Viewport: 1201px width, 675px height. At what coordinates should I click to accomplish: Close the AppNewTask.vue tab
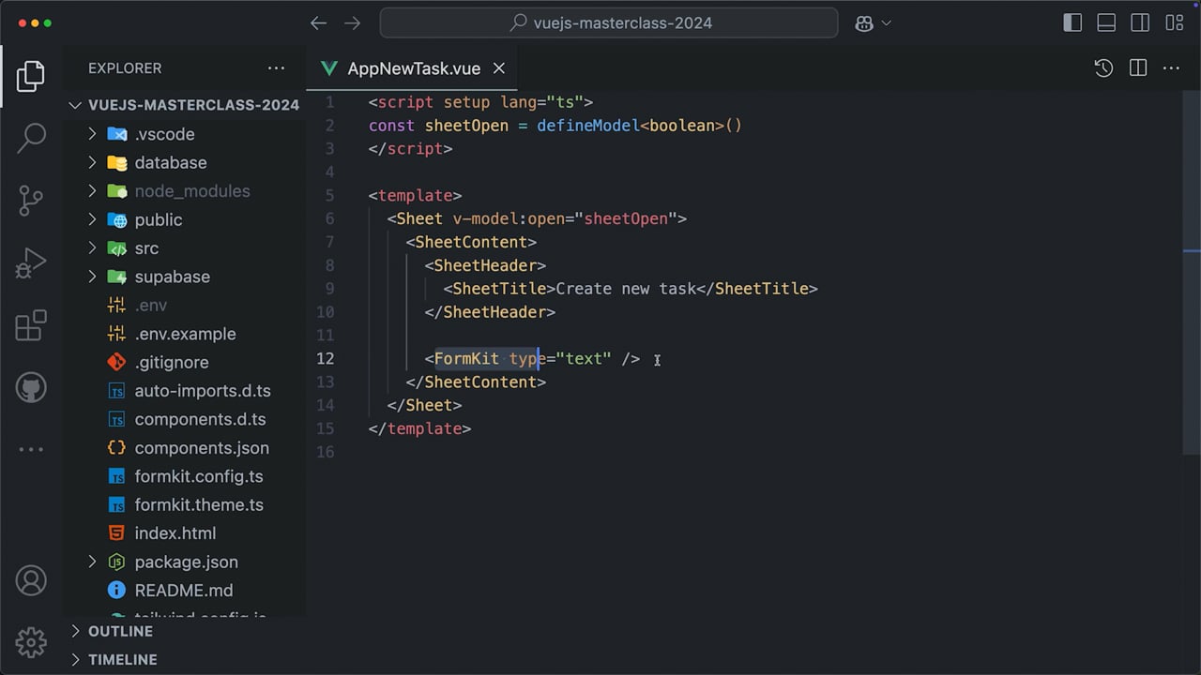(x=499, y=68)
